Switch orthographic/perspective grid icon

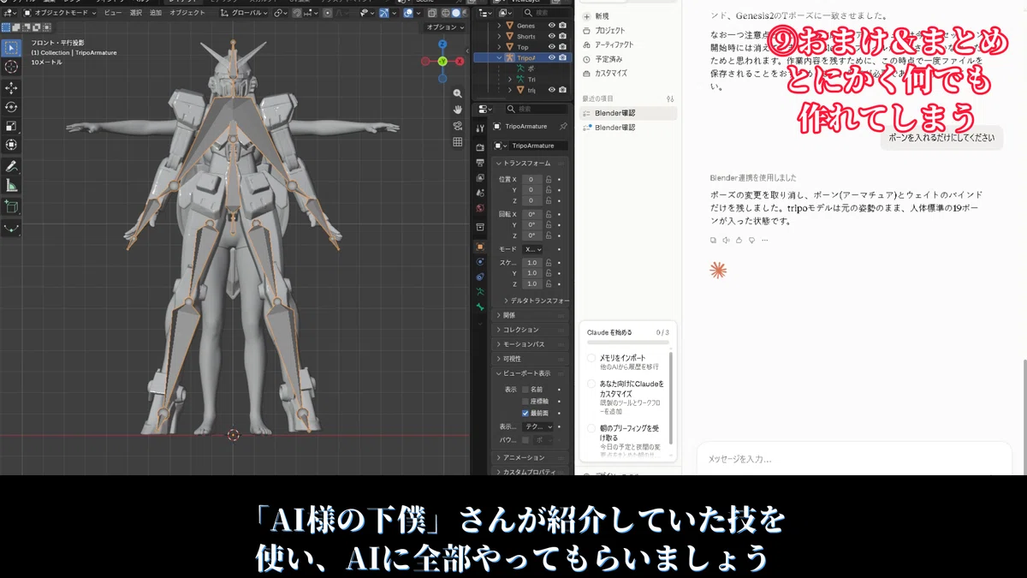coord(458,142)
